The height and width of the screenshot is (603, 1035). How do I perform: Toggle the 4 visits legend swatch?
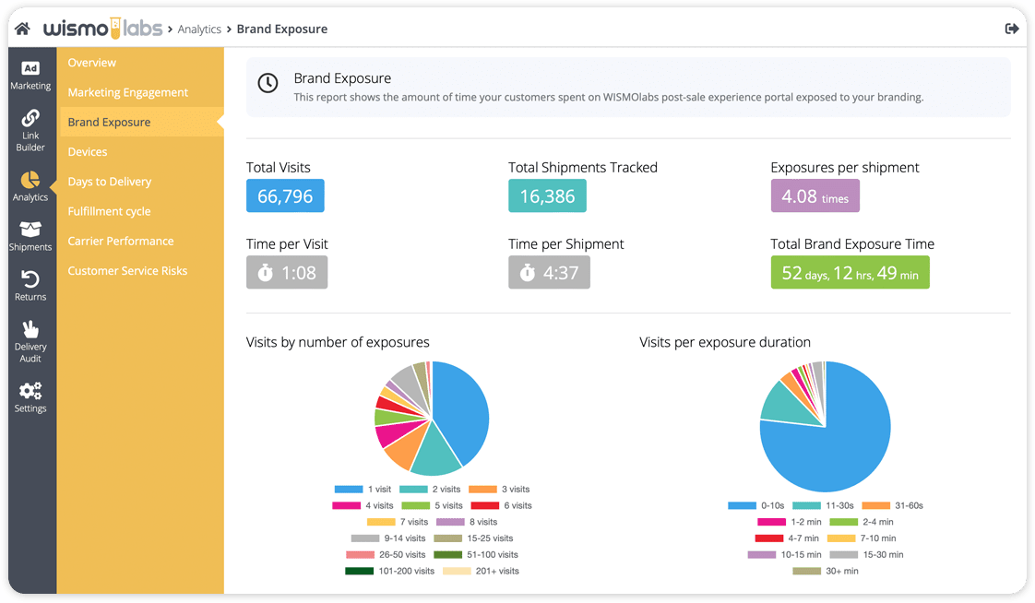(x=347, y=506)
